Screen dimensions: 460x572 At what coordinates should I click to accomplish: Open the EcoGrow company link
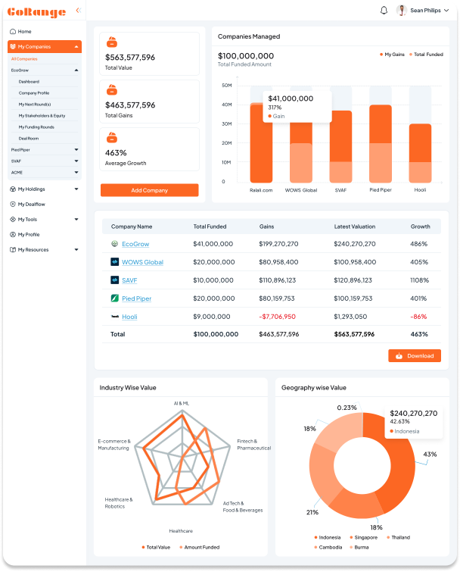point(135,244)
